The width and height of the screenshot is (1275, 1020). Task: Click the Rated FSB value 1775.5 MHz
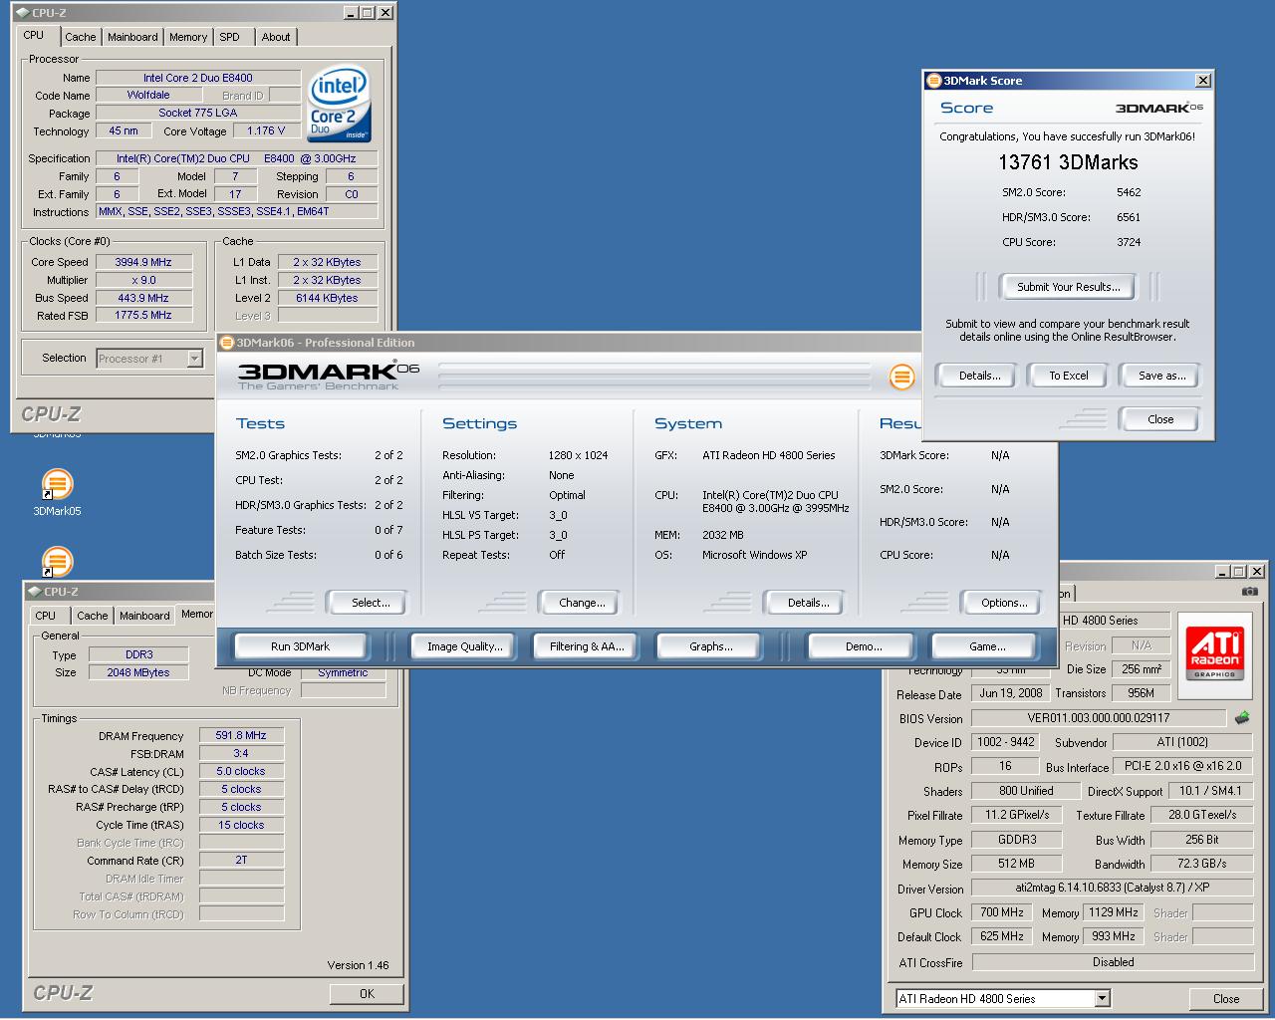[x=143, y=315]
